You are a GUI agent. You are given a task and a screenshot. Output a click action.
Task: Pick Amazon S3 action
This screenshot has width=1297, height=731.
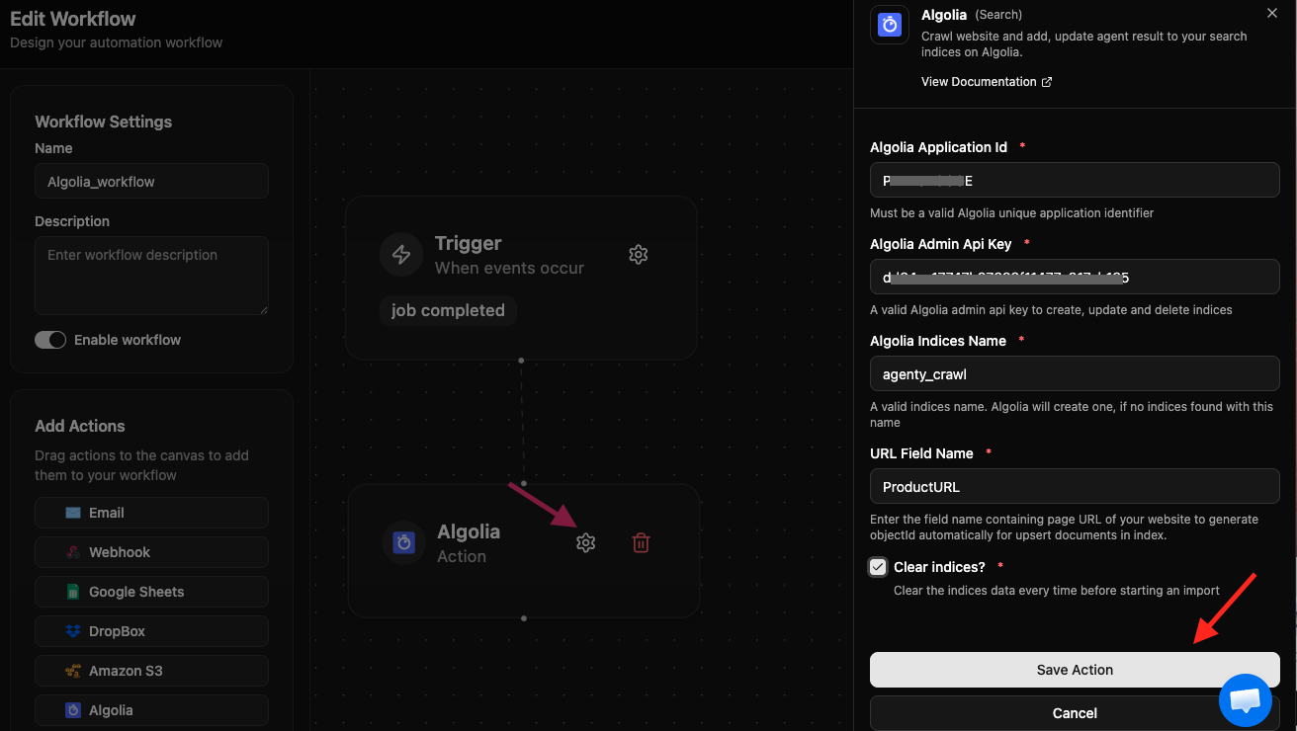[x=151, y=671]
